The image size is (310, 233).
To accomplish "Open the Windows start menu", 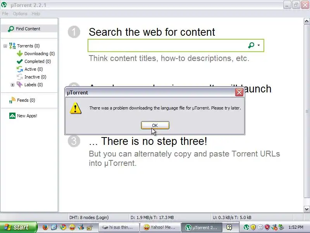I will (18, 227).
